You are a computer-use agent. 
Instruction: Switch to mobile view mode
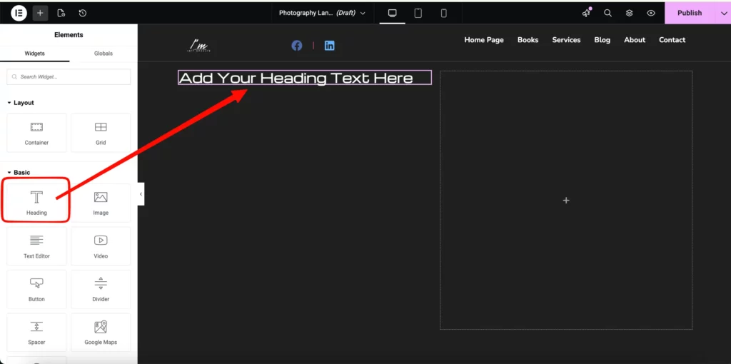pos(444,13)
